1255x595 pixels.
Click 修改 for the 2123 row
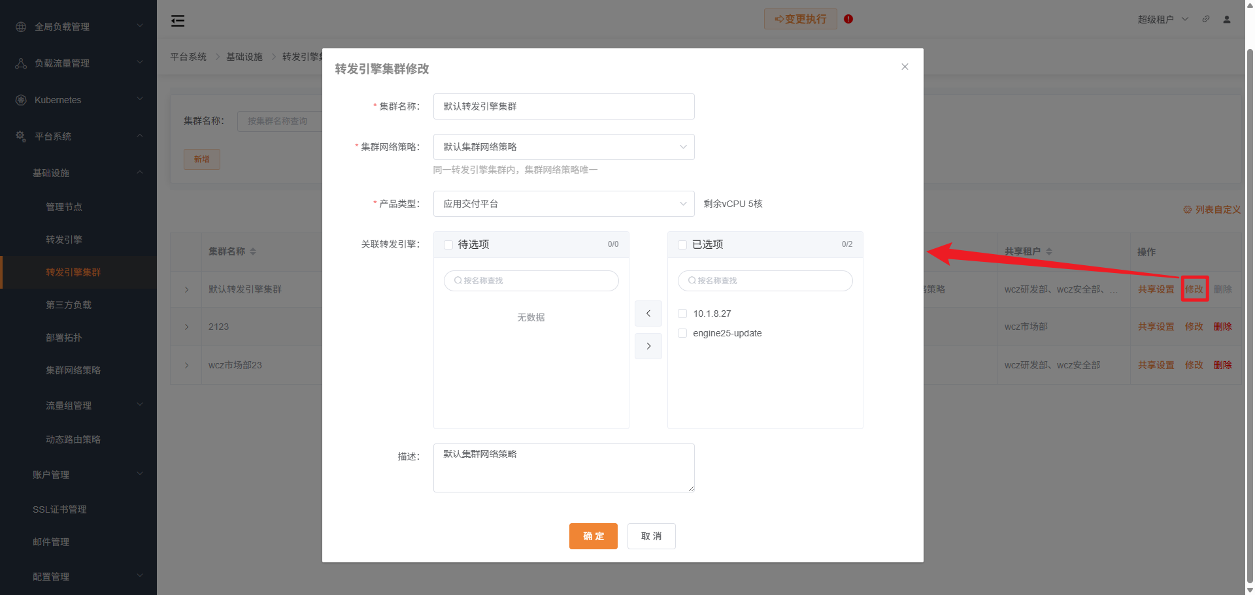(x=1194, y=327)
